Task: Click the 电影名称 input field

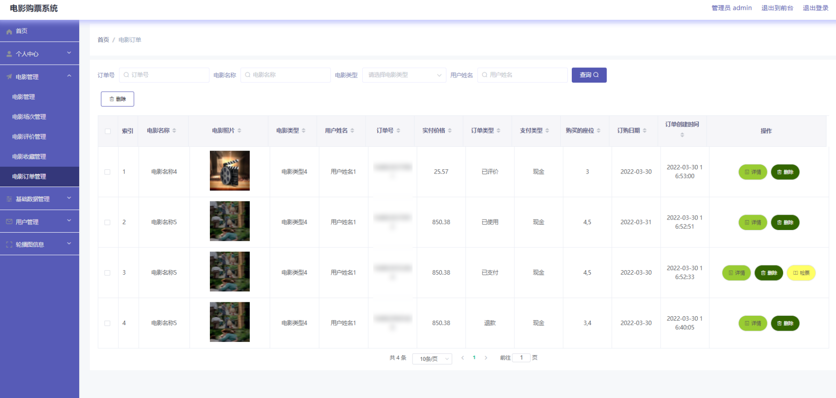Action: pos(285,75)
